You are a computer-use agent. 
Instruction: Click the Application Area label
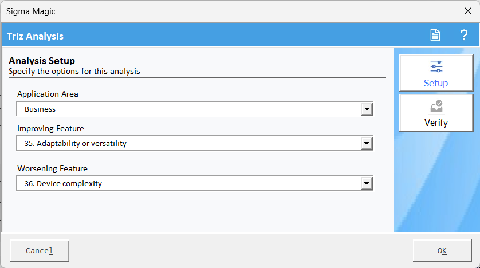(48, 94)
